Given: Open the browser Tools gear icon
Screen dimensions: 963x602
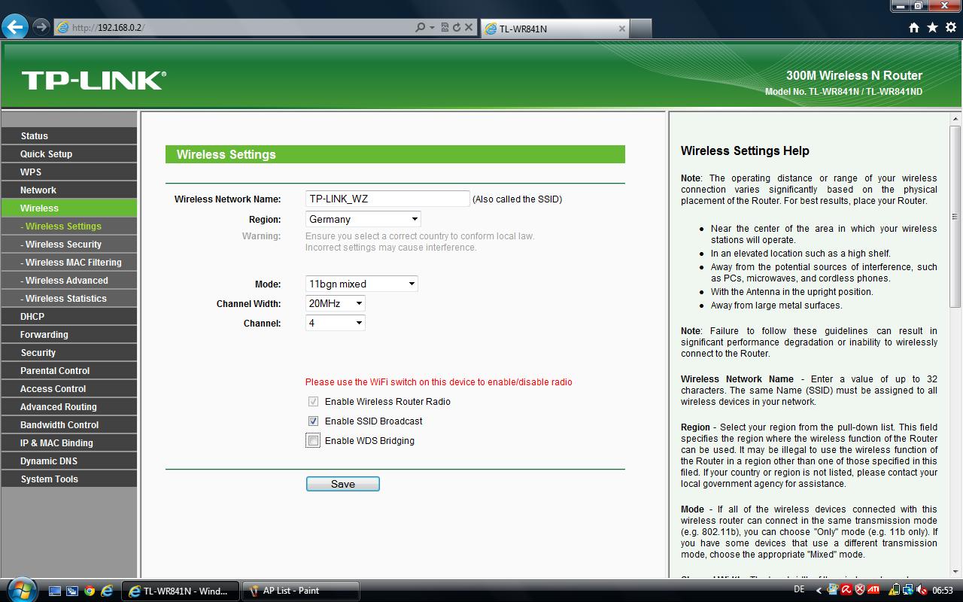Looking at the screenshot, I should [x=951, y=28].
